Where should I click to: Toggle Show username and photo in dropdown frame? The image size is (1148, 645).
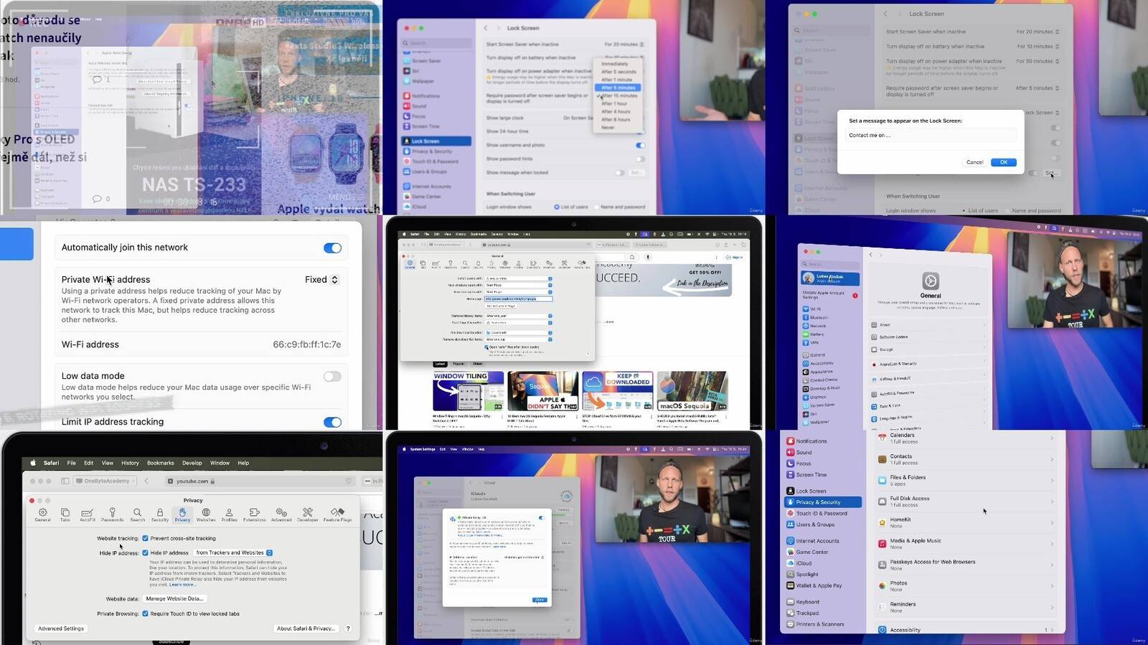pyautogui.click(x=640, y=146)
